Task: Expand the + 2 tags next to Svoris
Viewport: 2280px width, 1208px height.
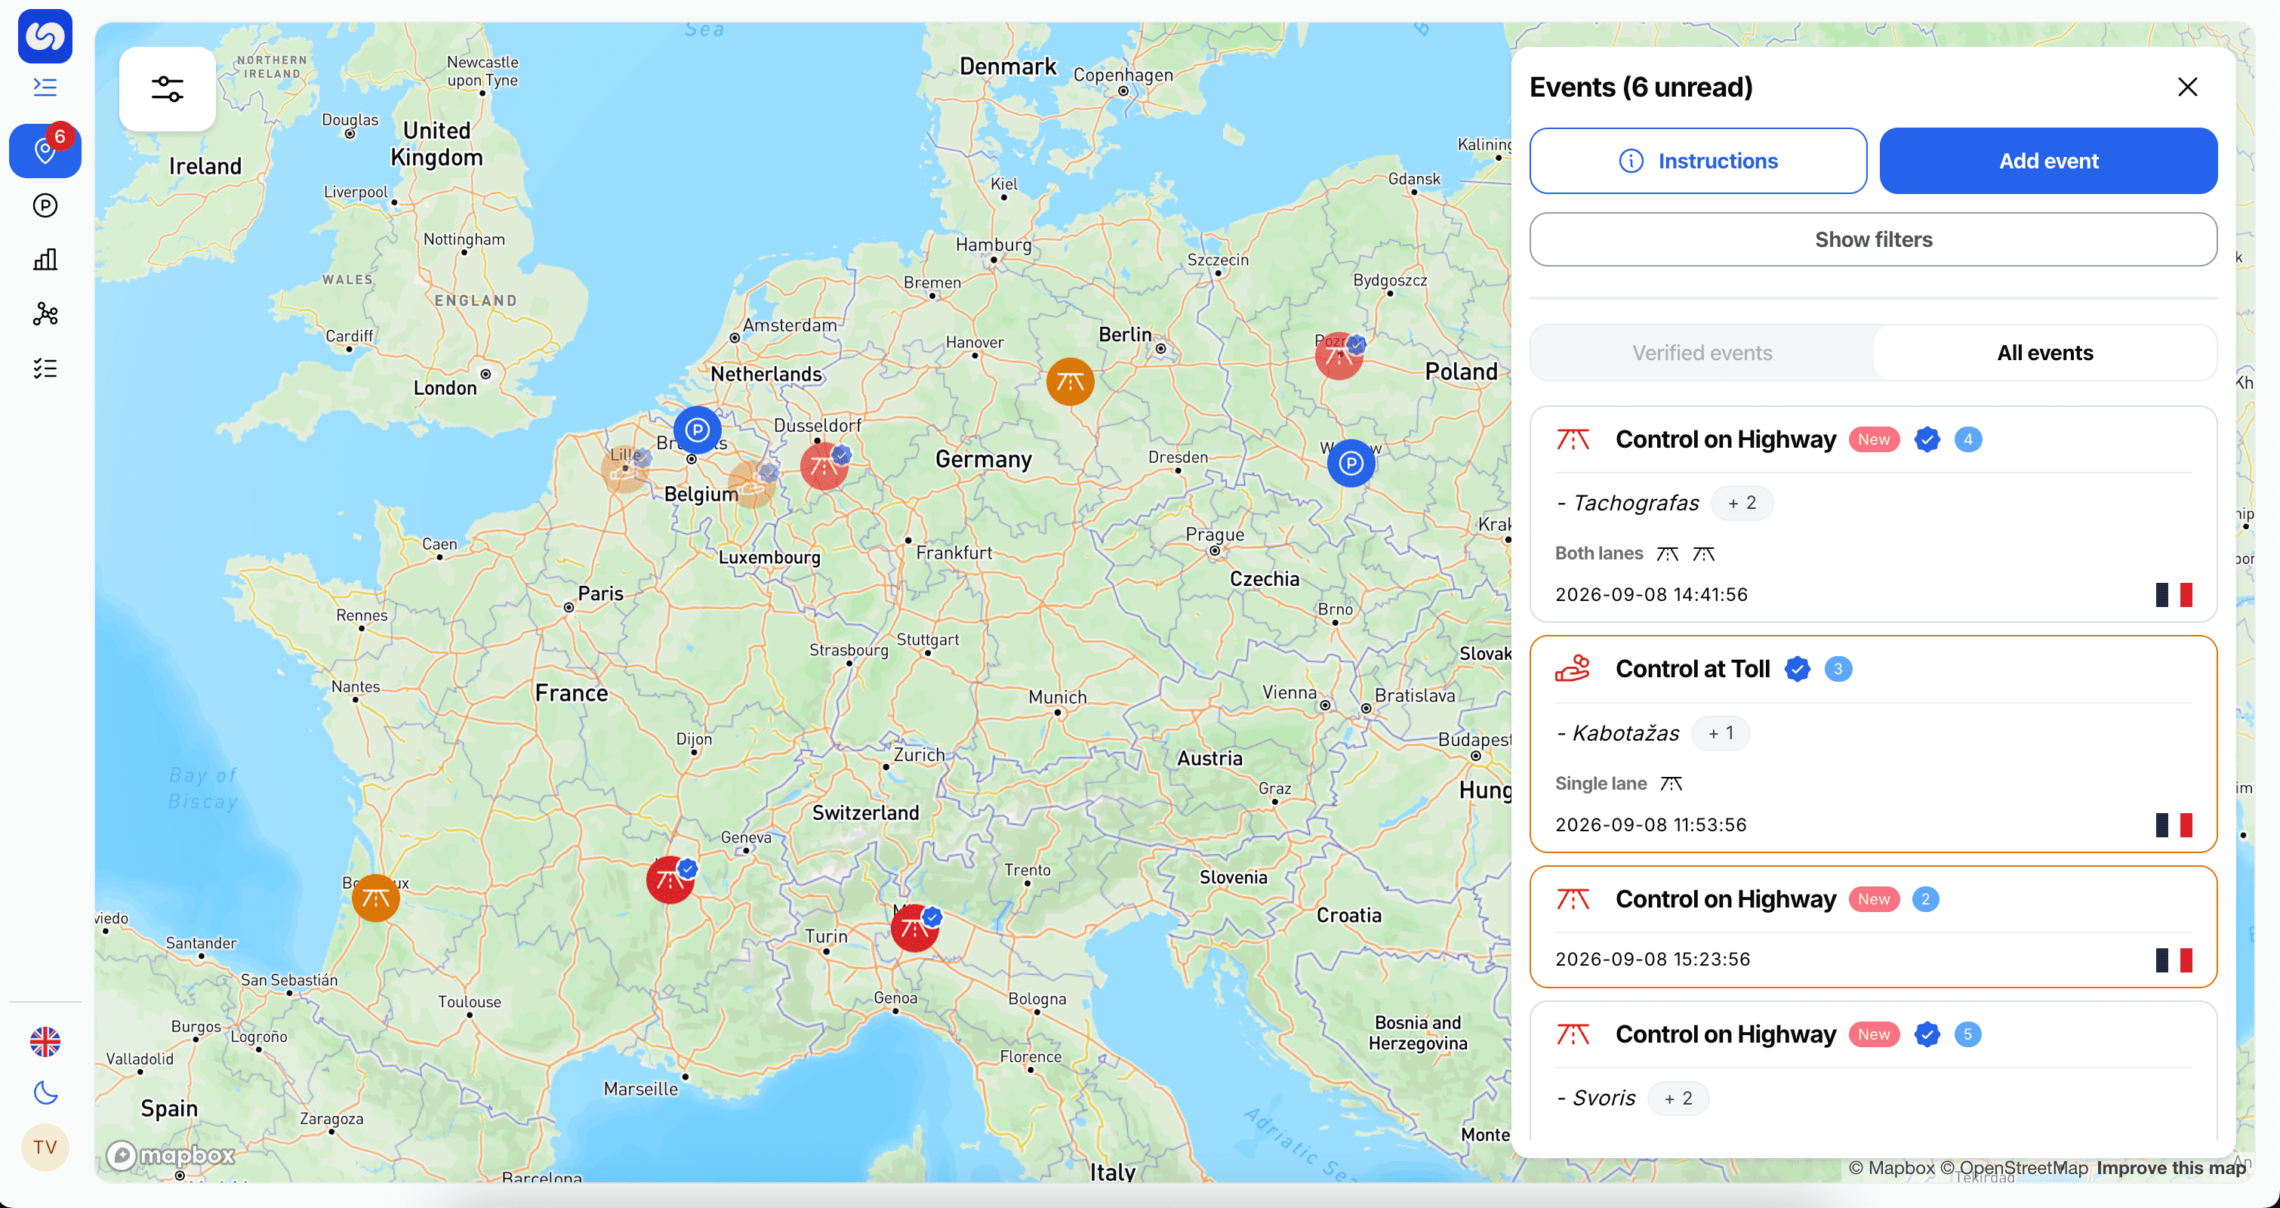Action: click(1678, 1099)
